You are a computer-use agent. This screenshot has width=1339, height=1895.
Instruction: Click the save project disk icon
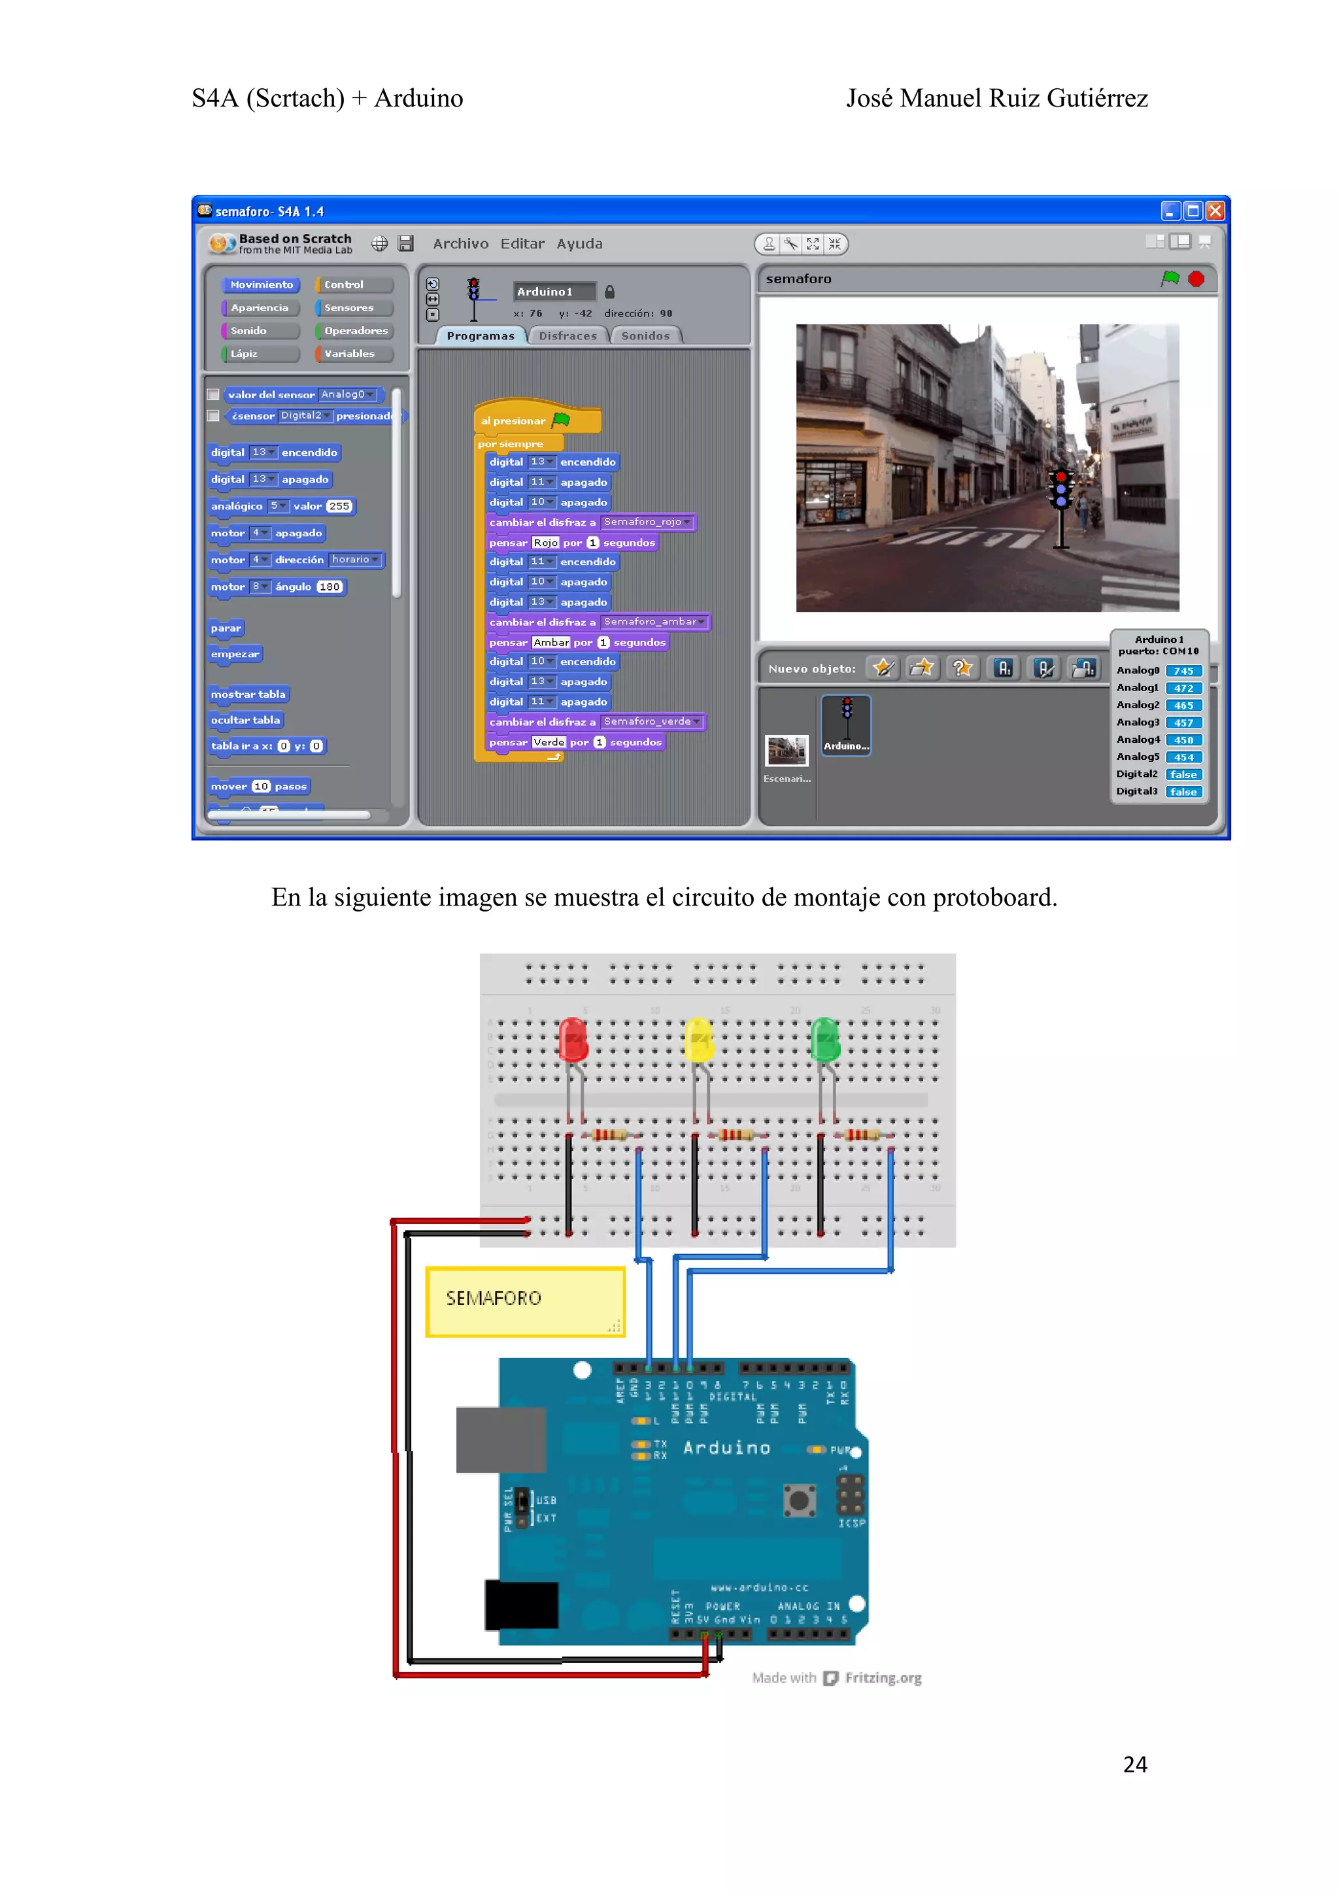click(x=405, y=243)
